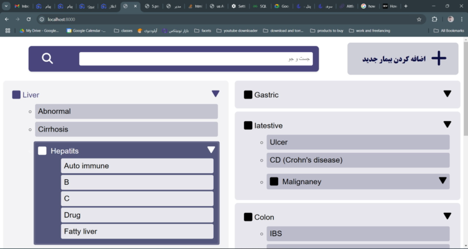Toggle the Colon checkbox
468x249 pixels.
[248, 217]
